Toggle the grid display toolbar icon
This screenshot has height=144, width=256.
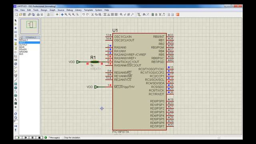click(x=52, y=14)
